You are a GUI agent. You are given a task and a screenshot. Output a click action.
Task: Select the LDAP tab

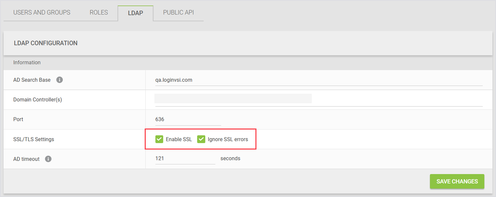[135, 13]
